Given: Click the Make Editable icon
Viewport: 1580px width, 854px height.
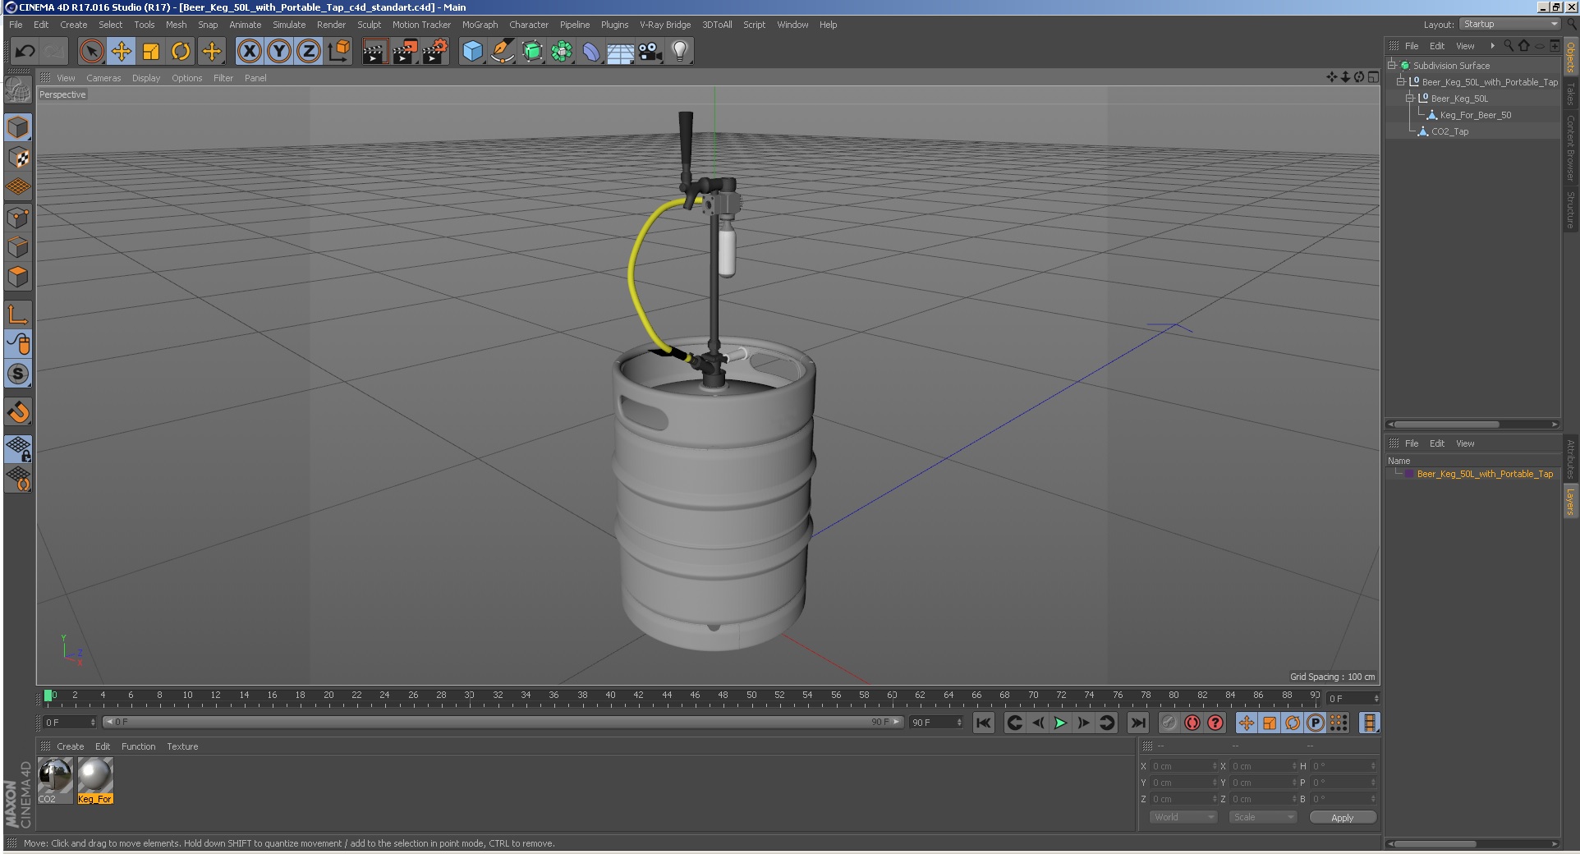Looking at the screenshot, I should [18, 90].
